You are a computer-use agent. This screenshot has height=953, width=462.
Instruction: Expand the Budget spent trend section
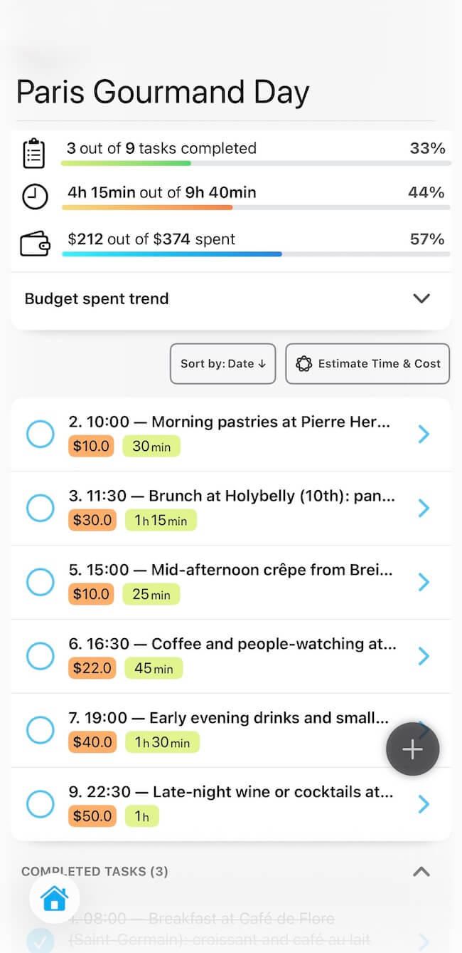coord(421,299)
